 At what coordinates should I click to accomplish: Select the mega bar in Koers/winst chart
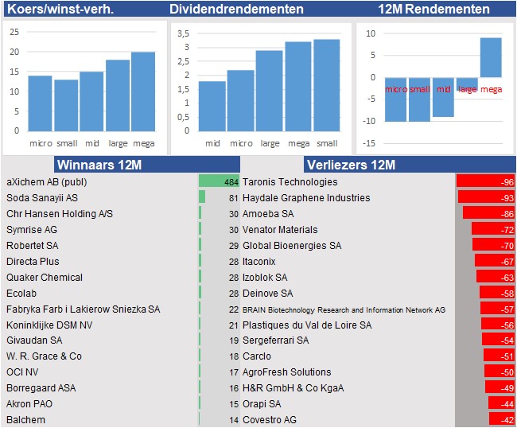point(143,91)
